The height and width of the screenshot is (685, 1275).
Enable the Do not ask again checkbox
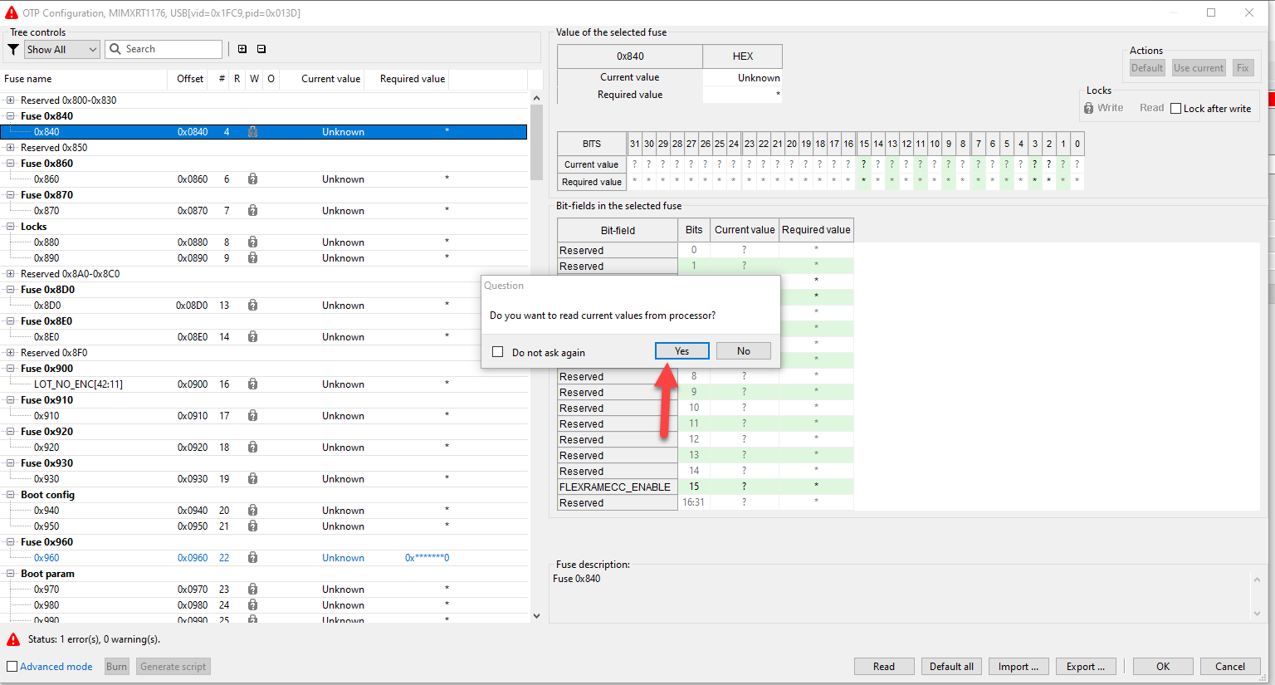coord(497,351)
